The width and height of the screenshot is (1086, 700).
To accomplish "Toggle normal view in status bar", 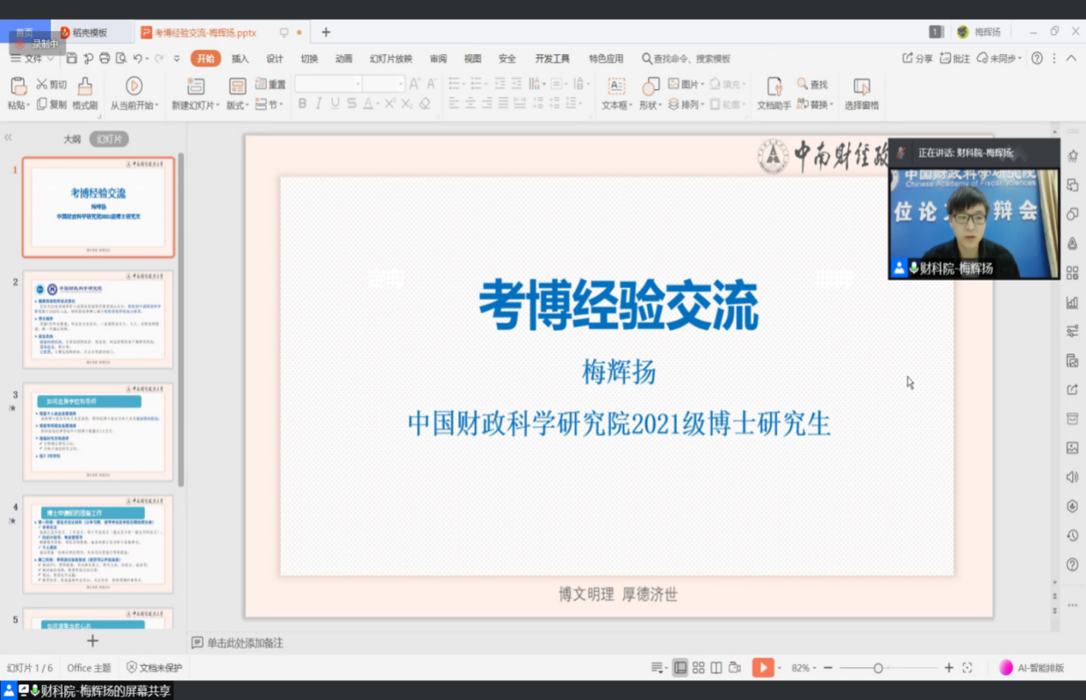I will (x=680, y=667).
